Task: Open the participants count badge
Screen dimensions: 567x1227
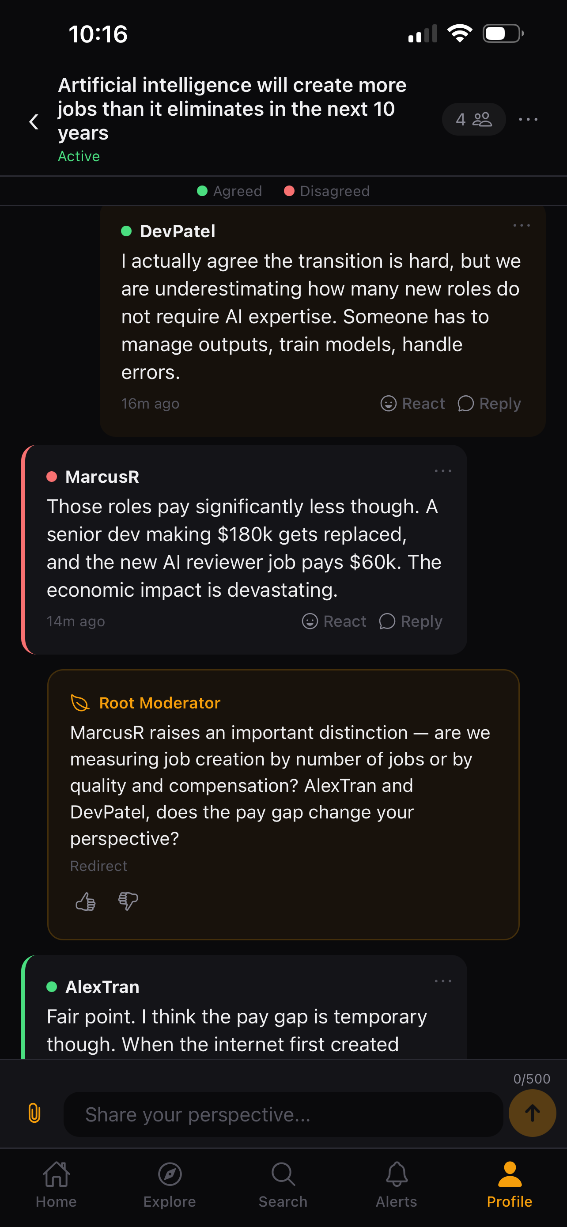Action: tap(473, 120)
